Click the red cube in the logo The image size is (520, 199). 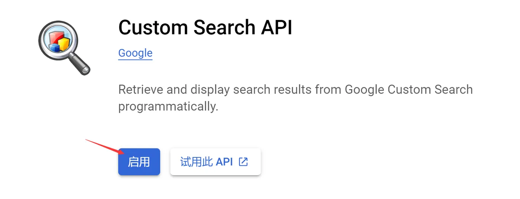(55, 36)
